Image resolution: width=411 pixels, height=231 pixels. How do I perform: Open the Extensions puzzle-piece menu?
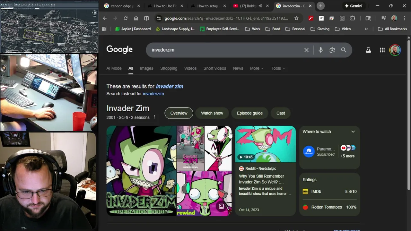[x=353, y=18]
